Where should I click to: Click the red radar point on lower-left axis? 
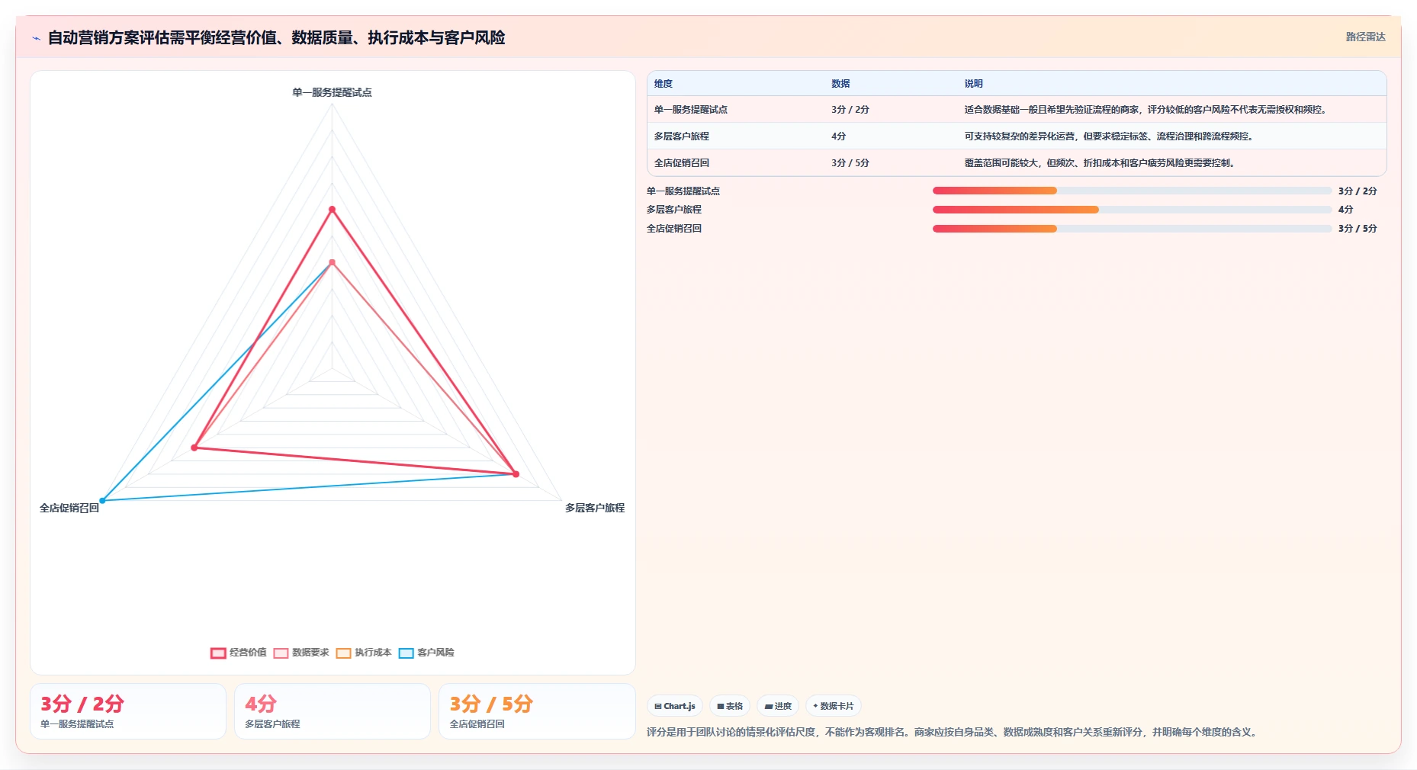tap(194, 448)
